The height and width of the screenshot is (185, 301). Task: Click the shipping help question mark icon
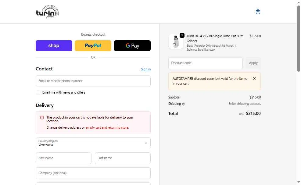click(x=184, y=104)
